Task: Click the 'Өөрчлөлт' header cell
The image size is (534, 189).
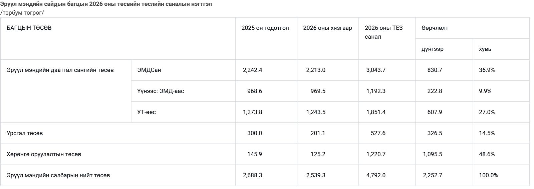Action: coord(435,28)
